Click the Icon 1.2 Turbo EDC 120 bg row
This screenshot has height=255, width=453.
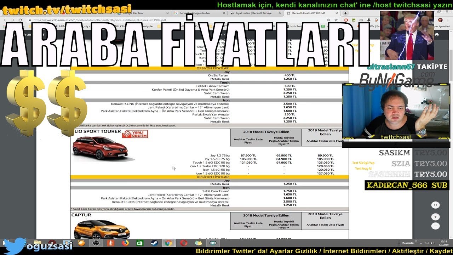(x=210, y=166)
